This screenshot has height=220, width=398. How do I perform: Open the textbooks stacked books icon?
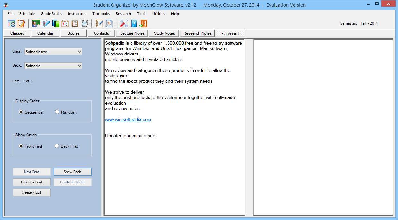56,23
